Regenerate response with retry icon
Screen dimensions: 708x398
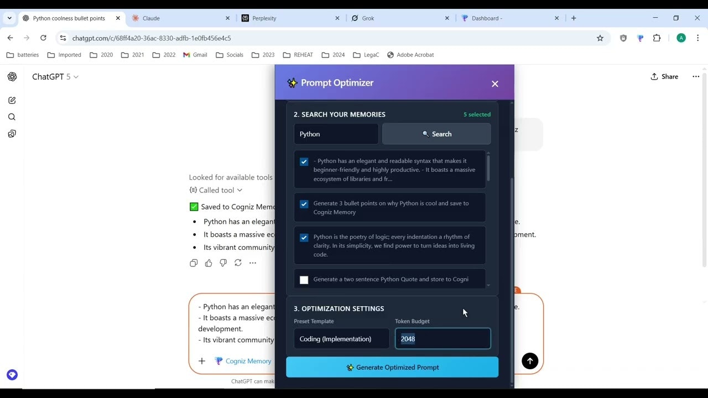click(238, 263)
